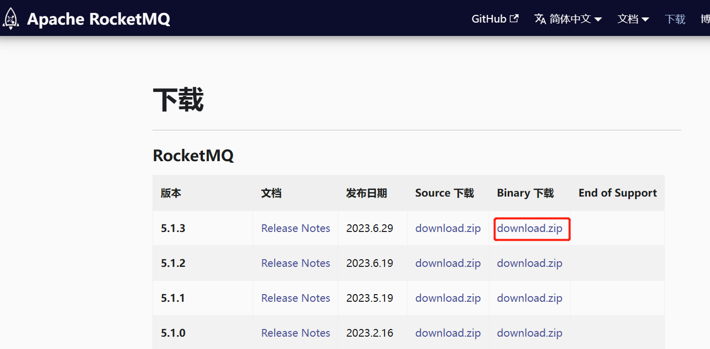Screen dimensions: 710x349
Task: Open Release Notes for version 5.1.3
Action: tap(295, 228)
